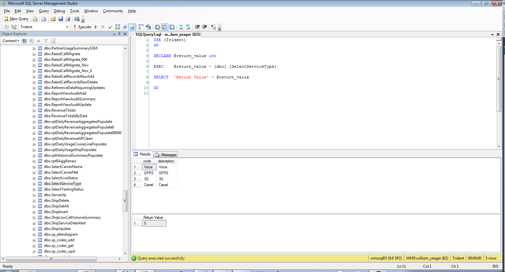Image resolution: width=505 pixels, height=272 pixels.
Task: Click the Parse checkmark icon
Action: pos(110,27)
